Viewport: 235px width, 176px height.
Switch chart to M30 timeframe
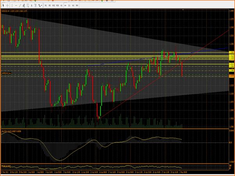(57, 5)
